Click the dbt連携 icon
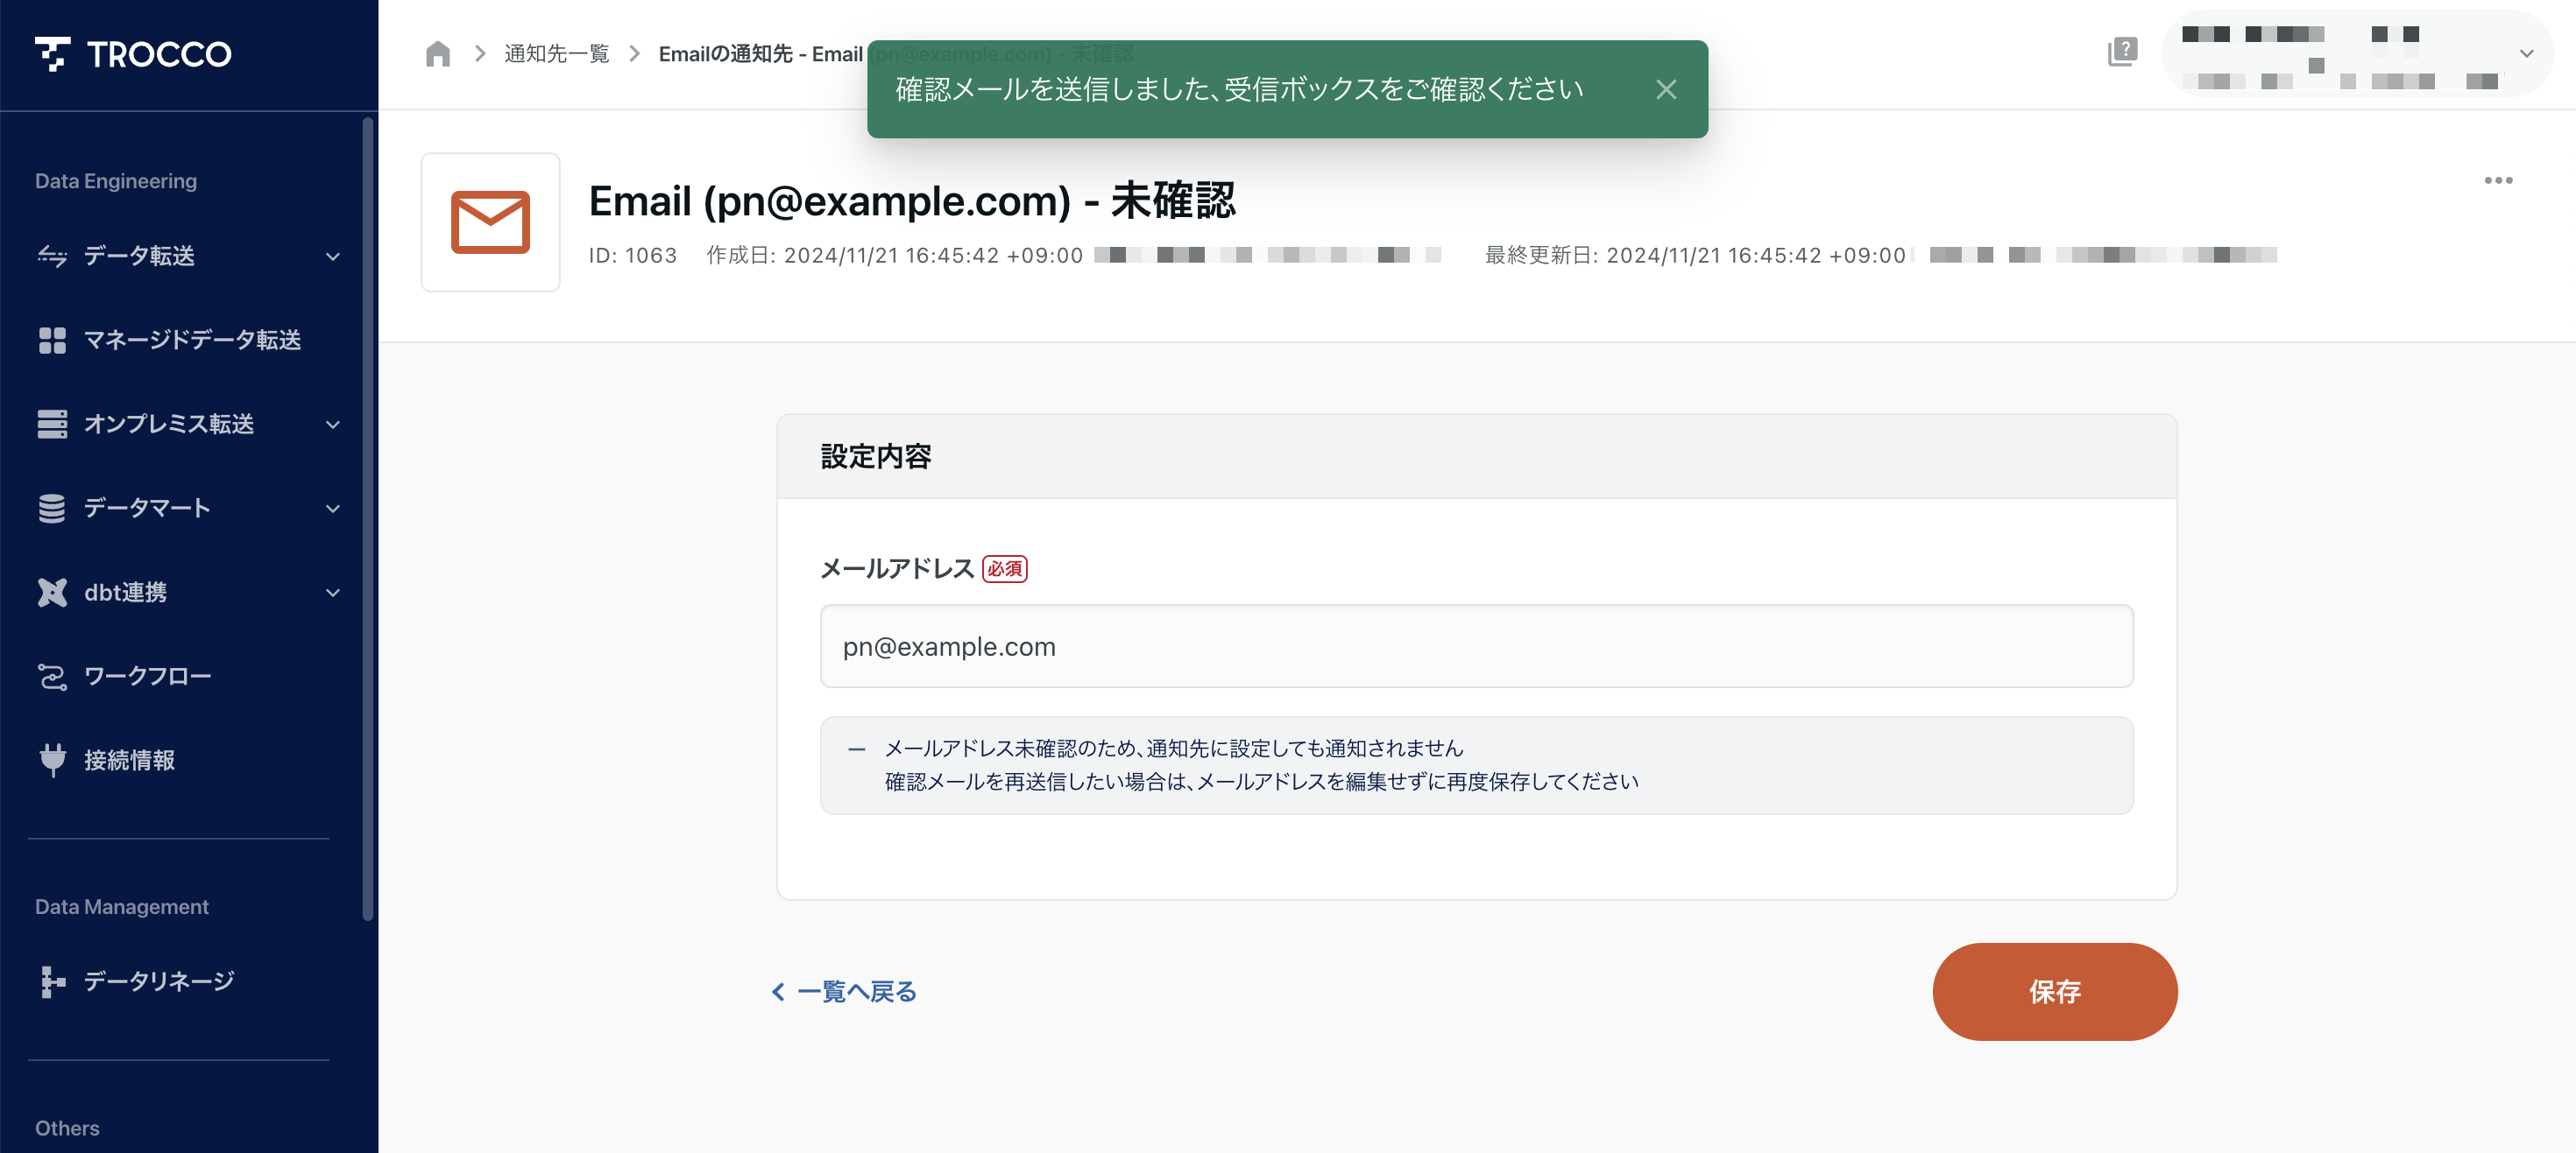 (x=52, y=593)
